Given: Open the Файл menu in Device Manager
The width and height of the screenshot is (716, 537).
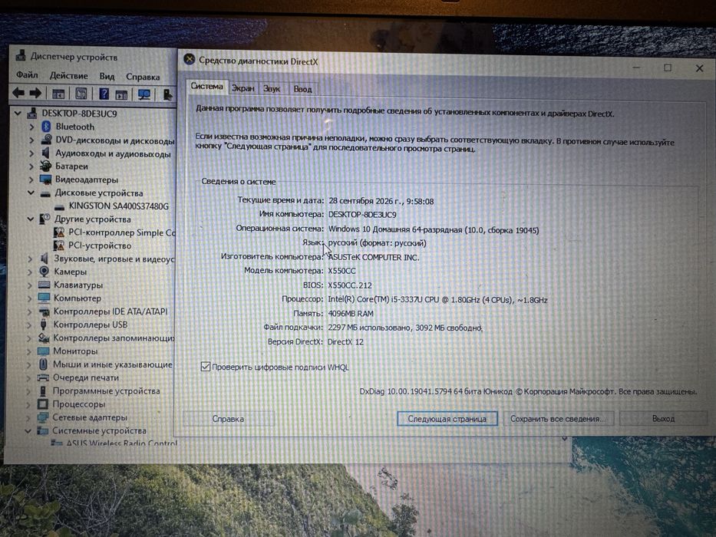Looking at the screenshot, I should click(x=27, y=75).
